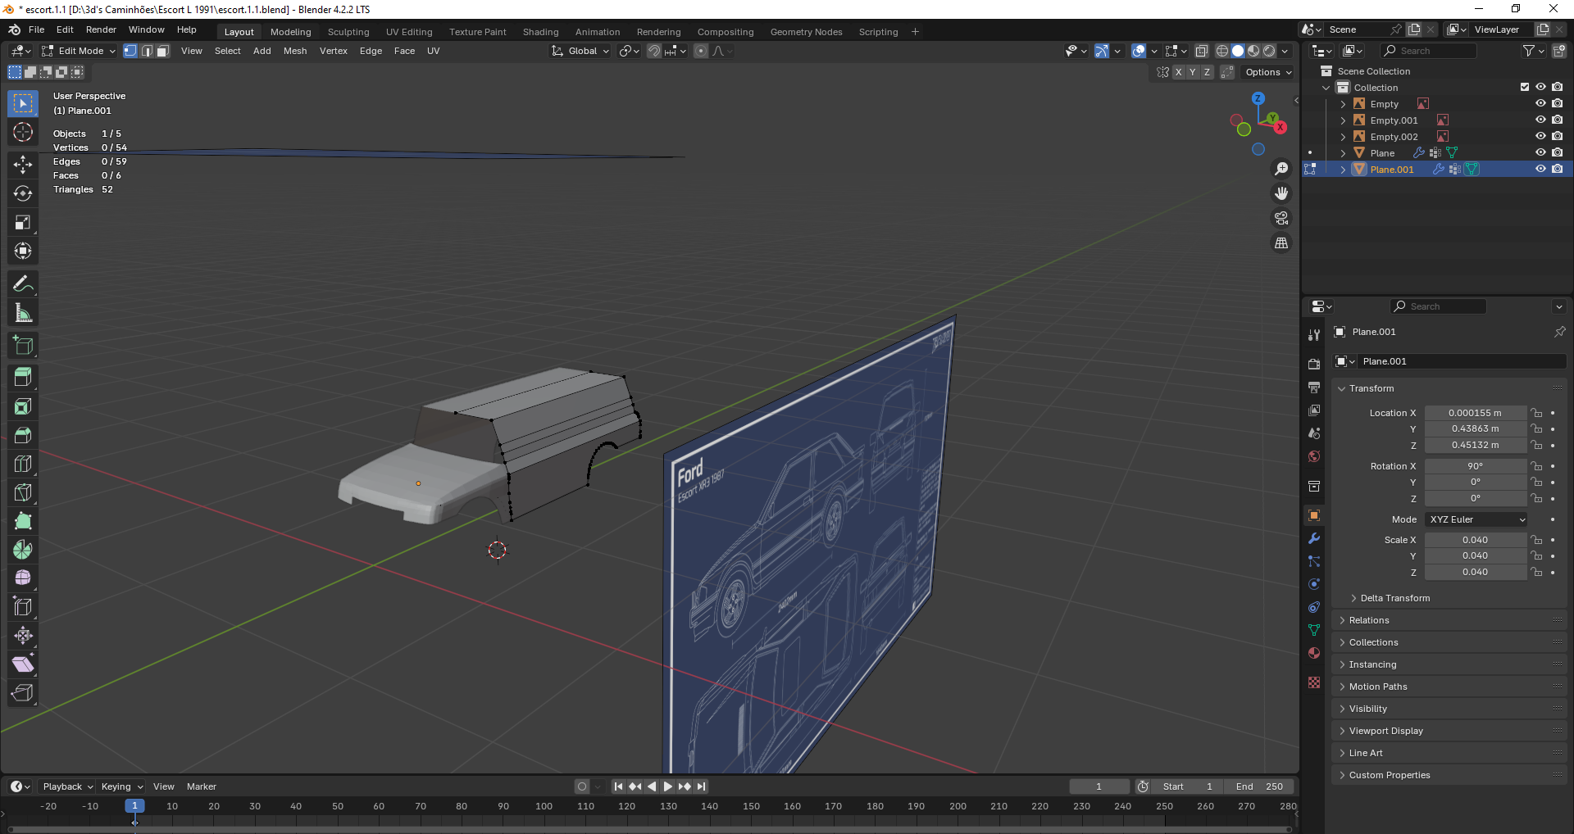This screenshot has width=1574, height=834.
Task: Activate the Move tool
Action: [23, 165]
